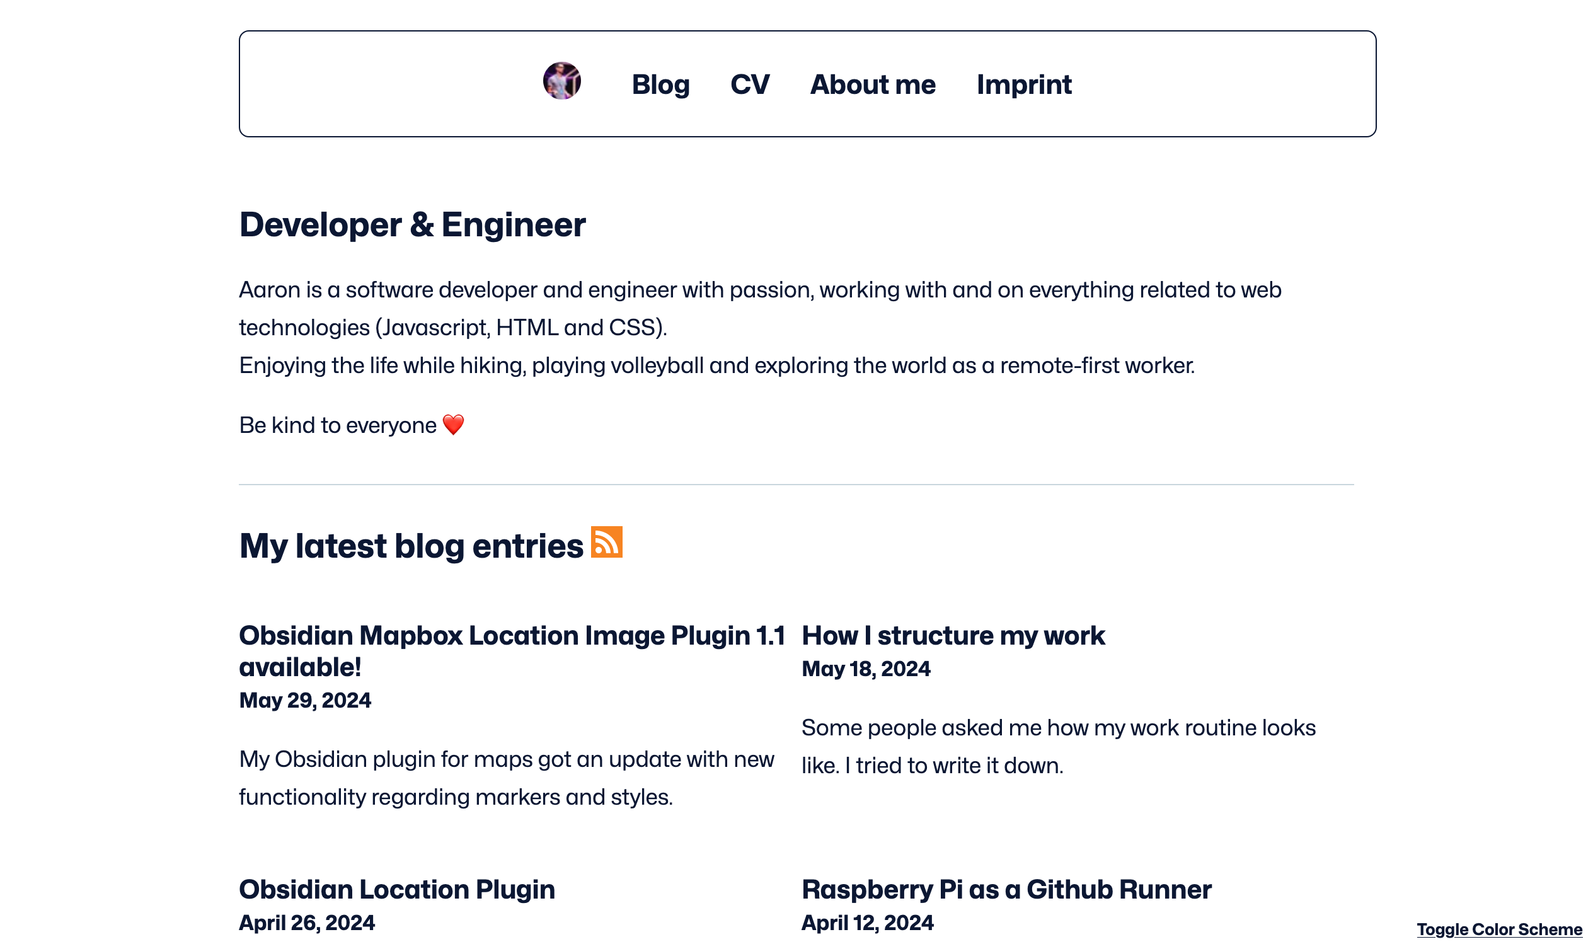This screenshot has height=949, width=1593.
Task: Click the May 29, 2024 date label
Action: pyautogui.click(x=305, y=700)
